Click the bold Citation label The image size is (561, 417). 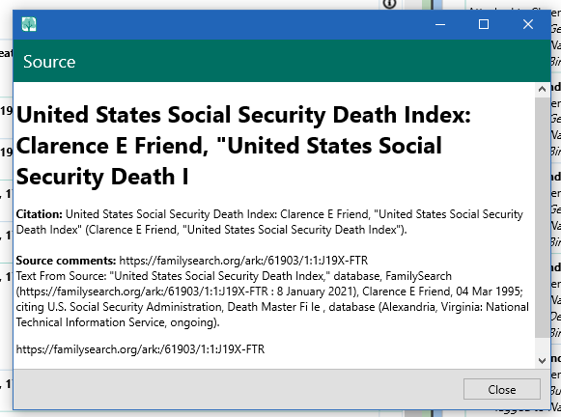39,214
